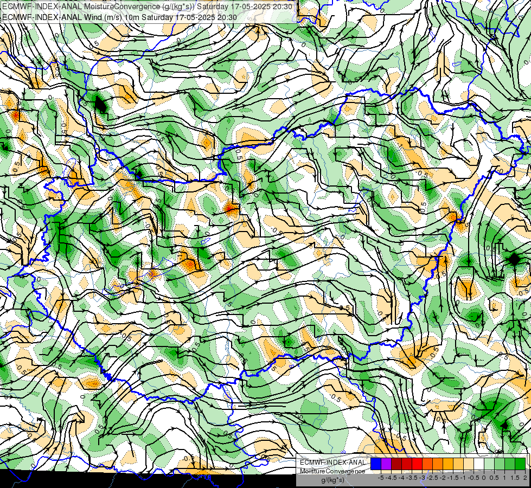Click the legend unit g/(kg*s)

pos(332,480)
